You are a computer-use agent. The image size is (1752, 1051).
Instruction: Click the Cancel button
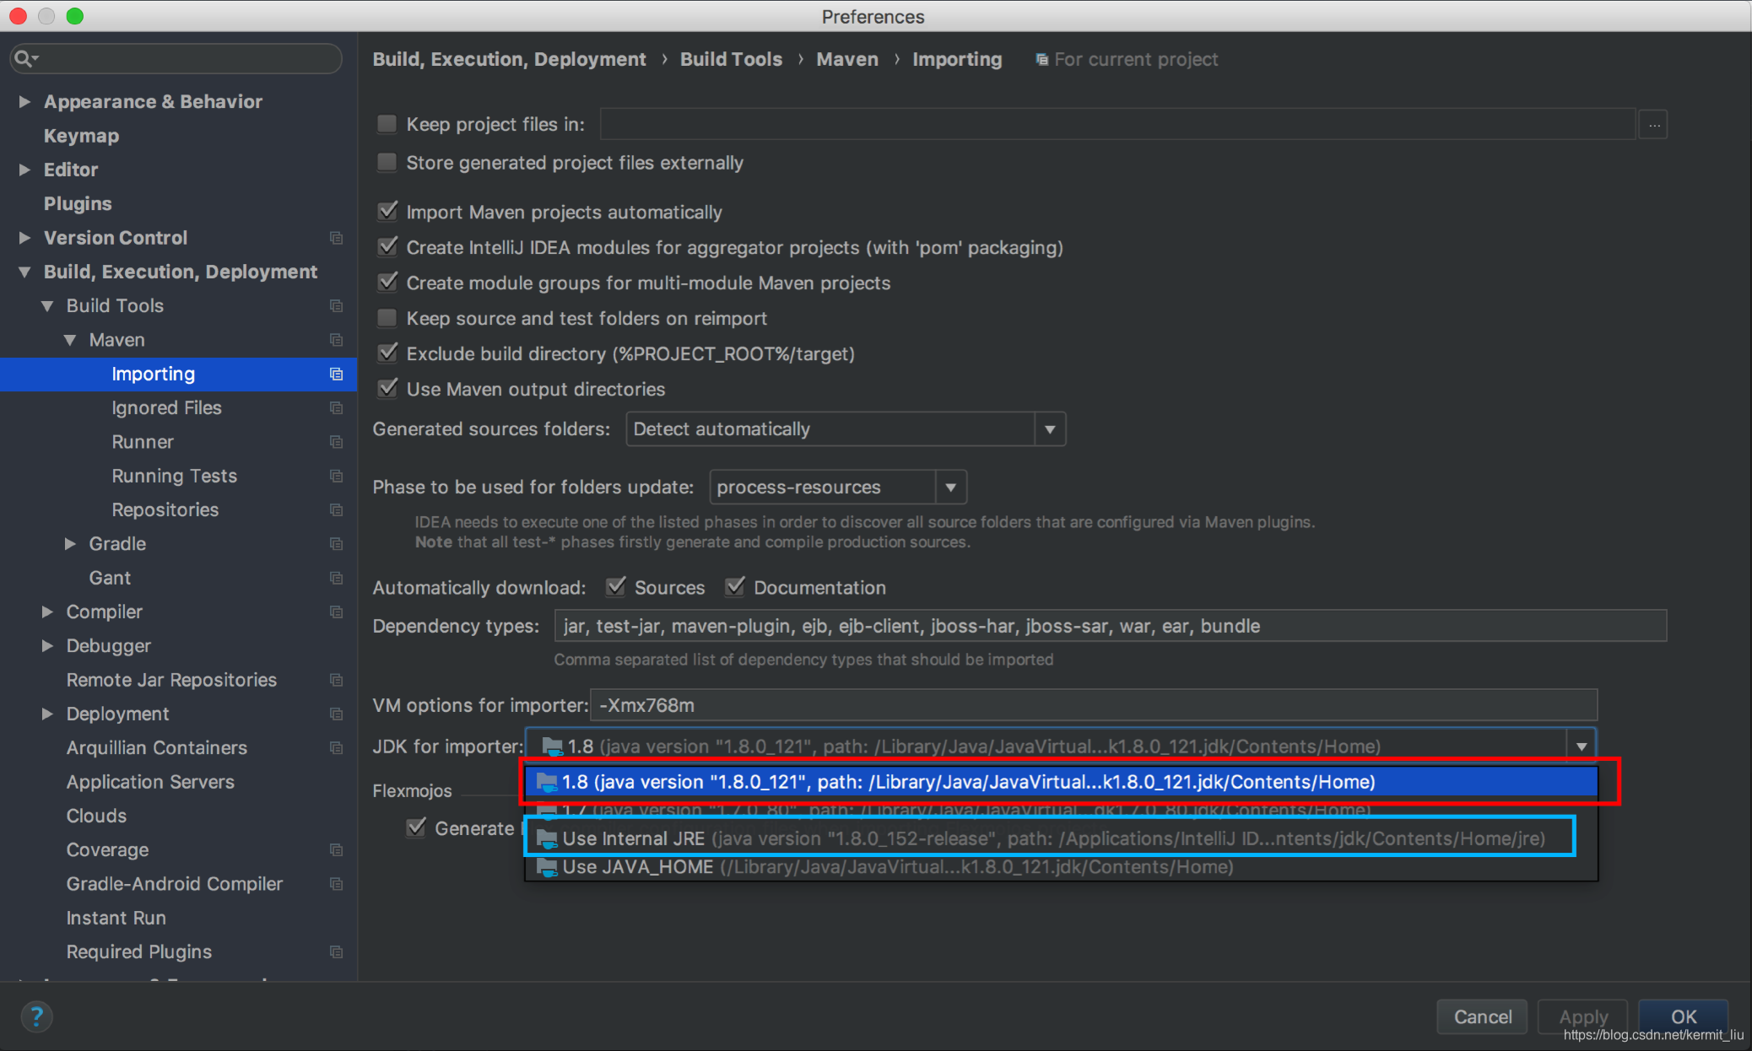pos(1483,1016)
